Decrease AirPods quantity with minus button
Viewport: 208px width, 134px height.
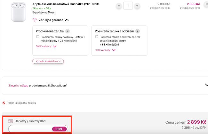click(x=119, y=6)
